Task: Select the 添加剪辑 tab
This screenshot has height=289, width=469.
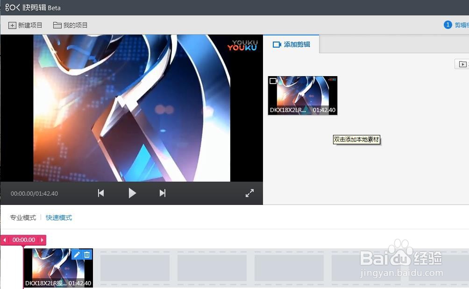Action: tap(291, 44)
